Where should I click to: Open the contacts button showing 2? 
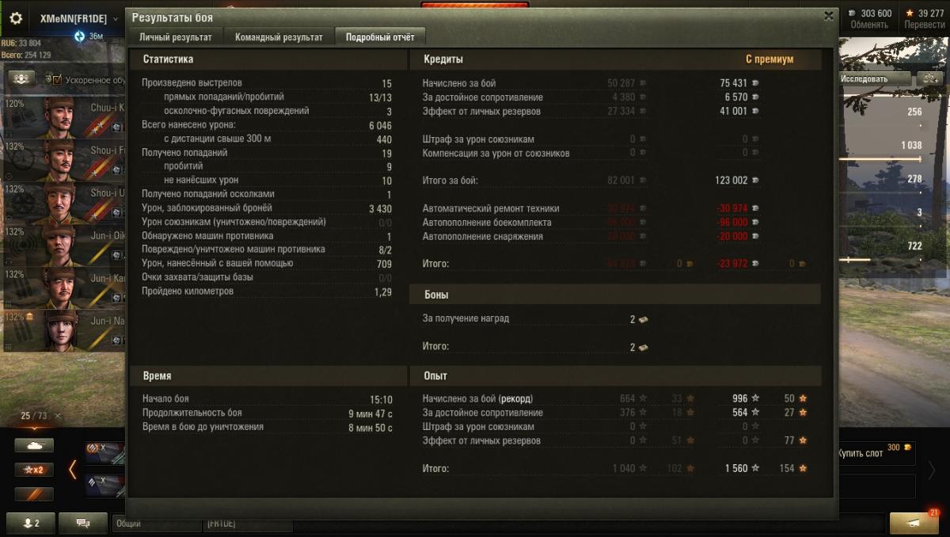28,524
